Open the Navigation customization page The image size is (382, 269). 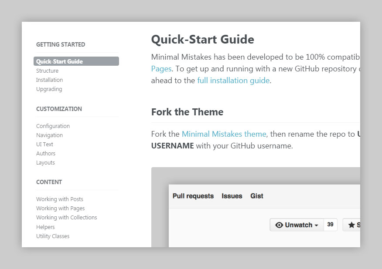point(49,135)
